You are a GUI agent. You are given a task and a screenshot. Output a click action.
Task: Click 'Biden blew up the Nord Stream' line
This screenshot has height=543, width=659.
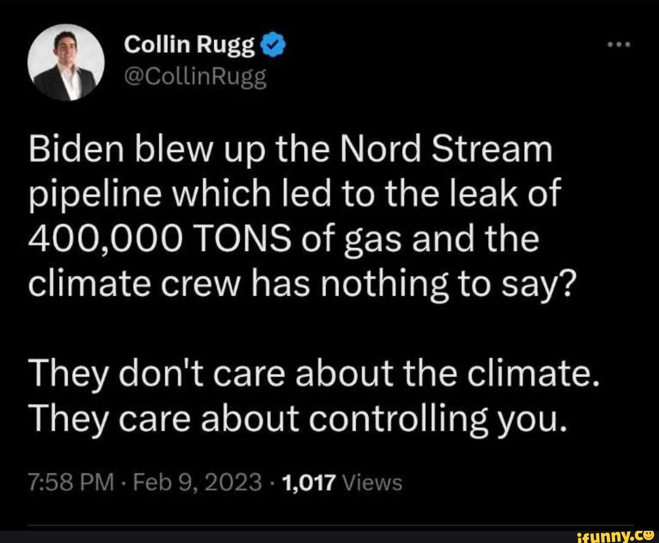pyautogui.click(x=290, y=150)
